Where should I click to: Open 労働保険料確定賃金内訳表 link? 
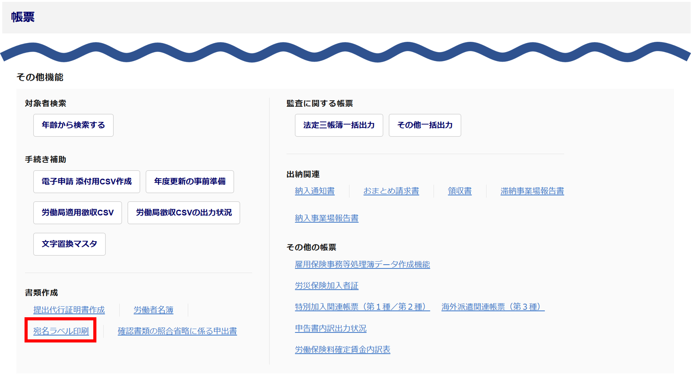coord(342,349)
